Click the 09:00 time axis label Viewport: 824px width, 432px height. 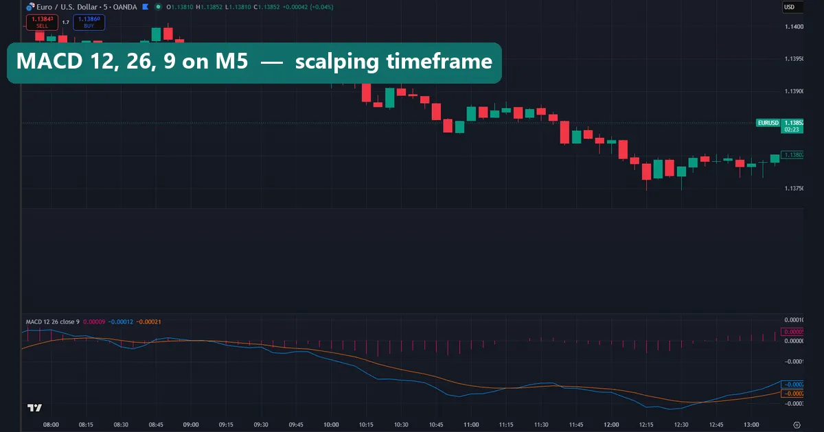coord(191,424)
